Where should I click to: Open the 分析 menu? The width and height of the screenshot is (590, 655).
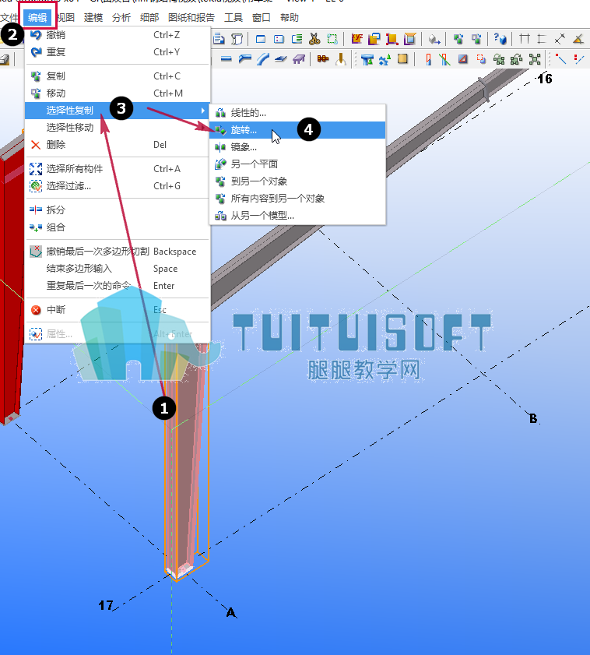pos(121,18)
